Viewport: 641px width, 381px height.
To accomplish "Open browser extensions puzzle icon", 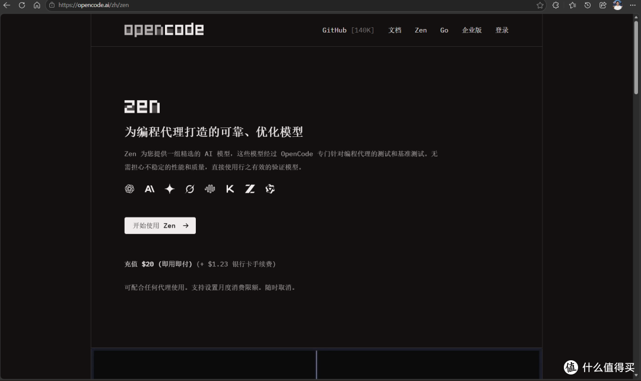I will point(556,5).
